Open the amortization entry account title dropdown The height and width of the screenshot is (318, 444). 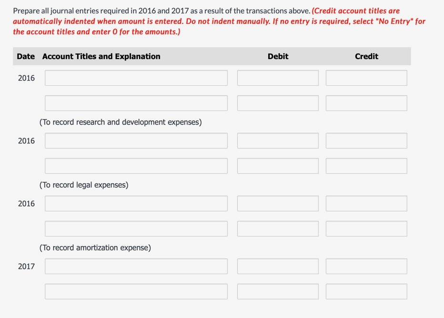pyautogui.click(x=136, y=203)
